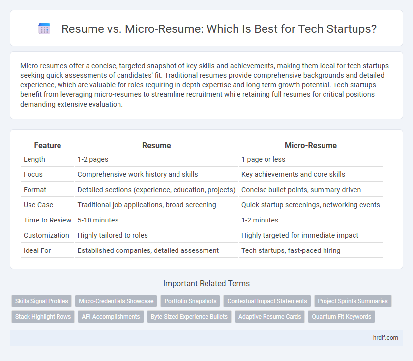Click 'Established companies, detailed assessment' cell

point(156,251)
